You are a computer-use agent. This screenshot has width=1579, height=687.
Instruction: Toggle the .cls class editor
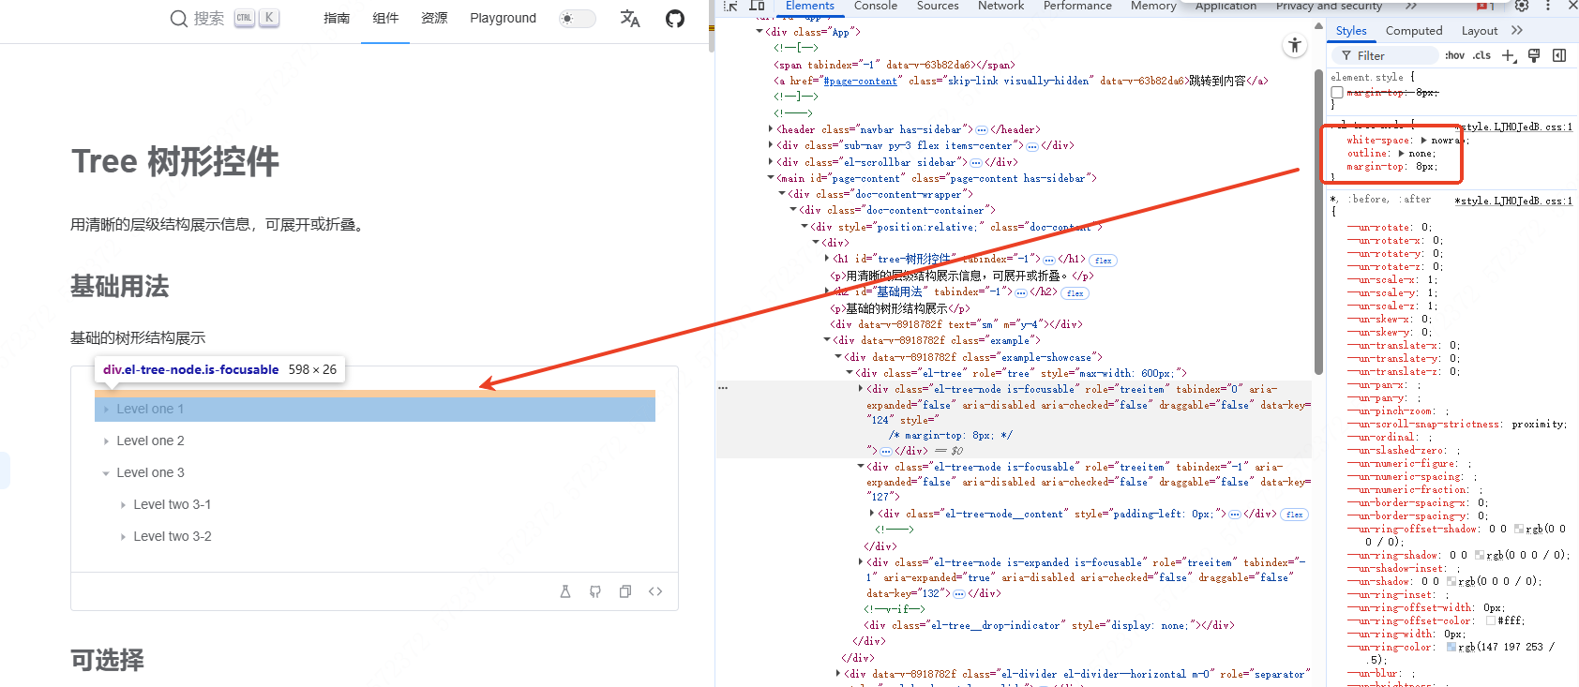(x=1481, y=55)
